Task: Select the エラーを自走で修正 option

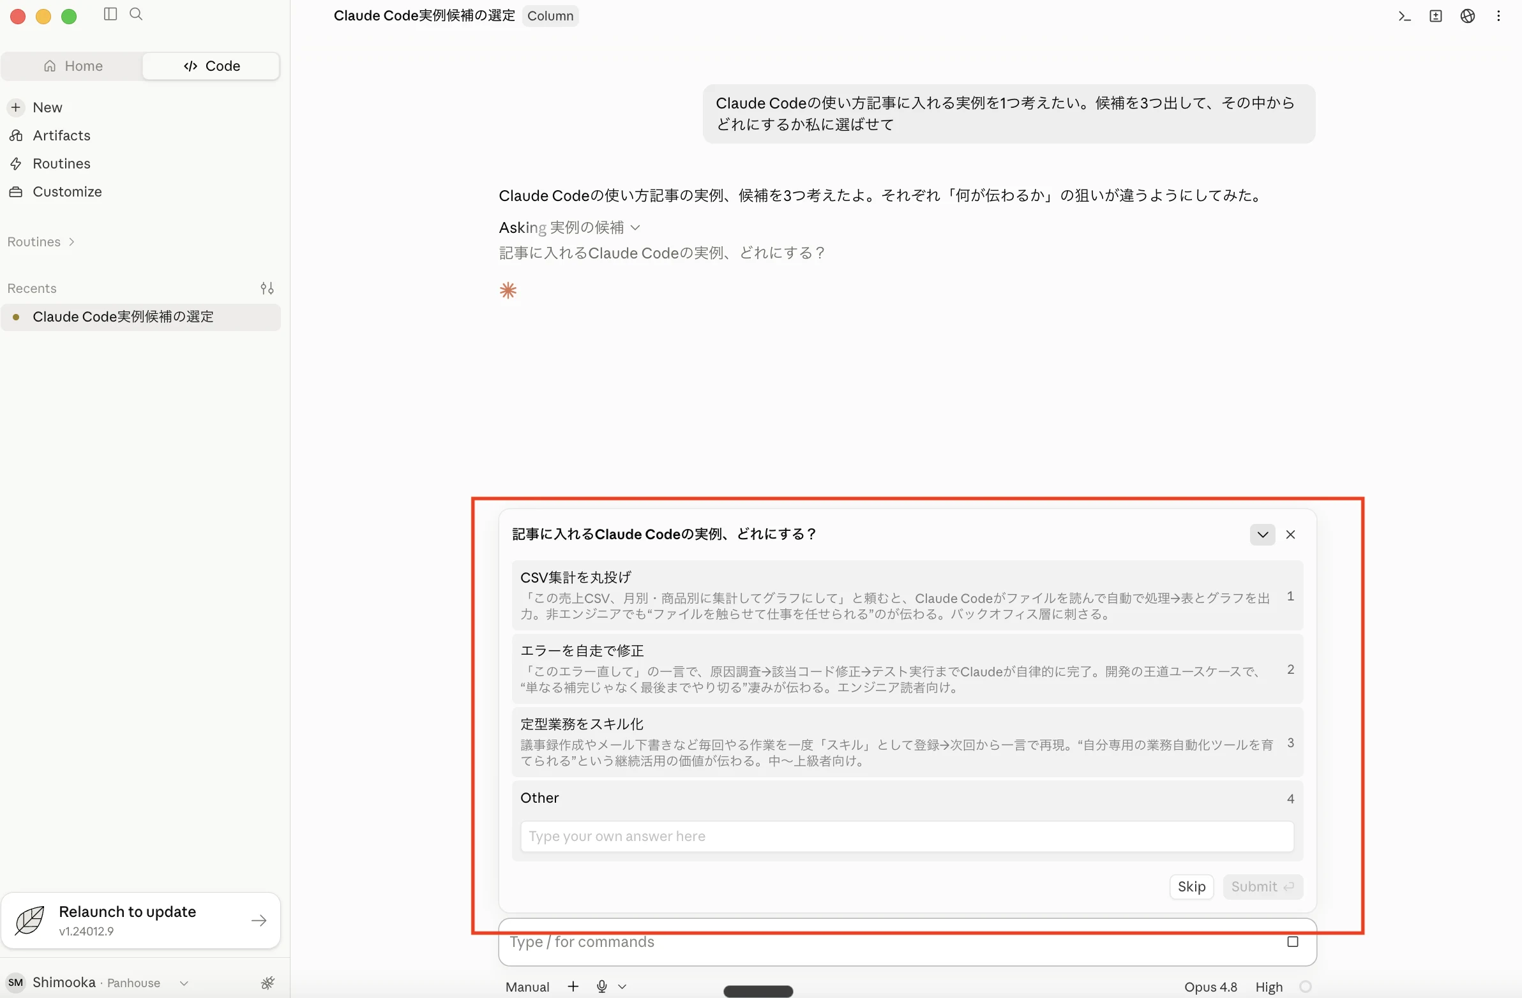Action: point(907,669)
